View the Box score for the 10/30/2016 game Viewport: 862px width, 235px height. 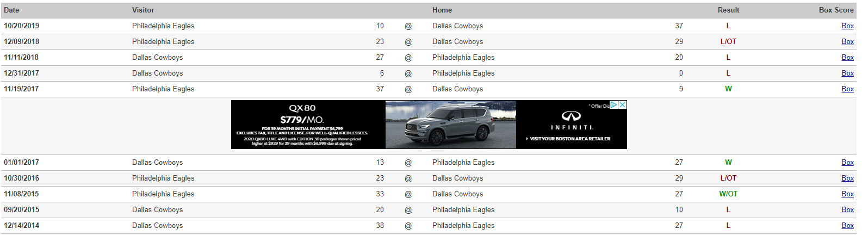[847, 178]
